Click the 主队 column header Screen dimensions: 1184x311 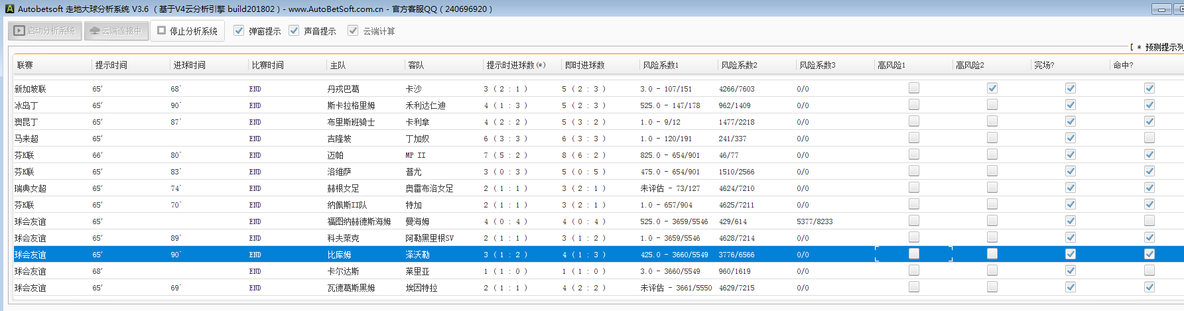(338, 65)
